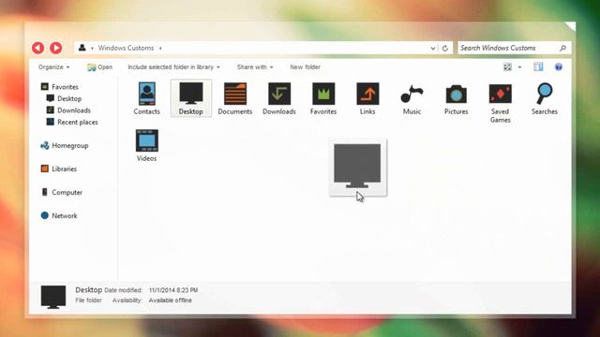The width and height of the screenshot is (600, 337).
Task: Open the Contacts folder icon
Action: (x=147, y=94)
